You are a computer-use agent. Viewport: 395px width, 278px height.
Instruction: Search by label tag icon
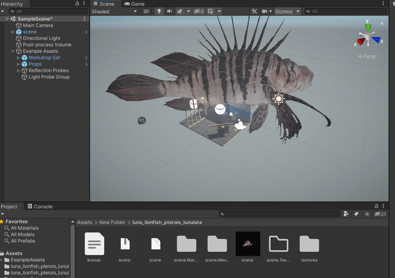[356, 214]
